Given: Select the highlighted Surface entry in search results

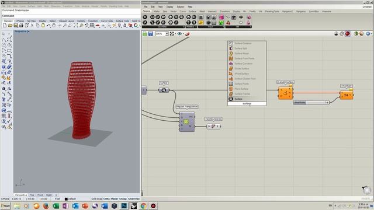Looking at the screenshot, I should coord(247,99).
